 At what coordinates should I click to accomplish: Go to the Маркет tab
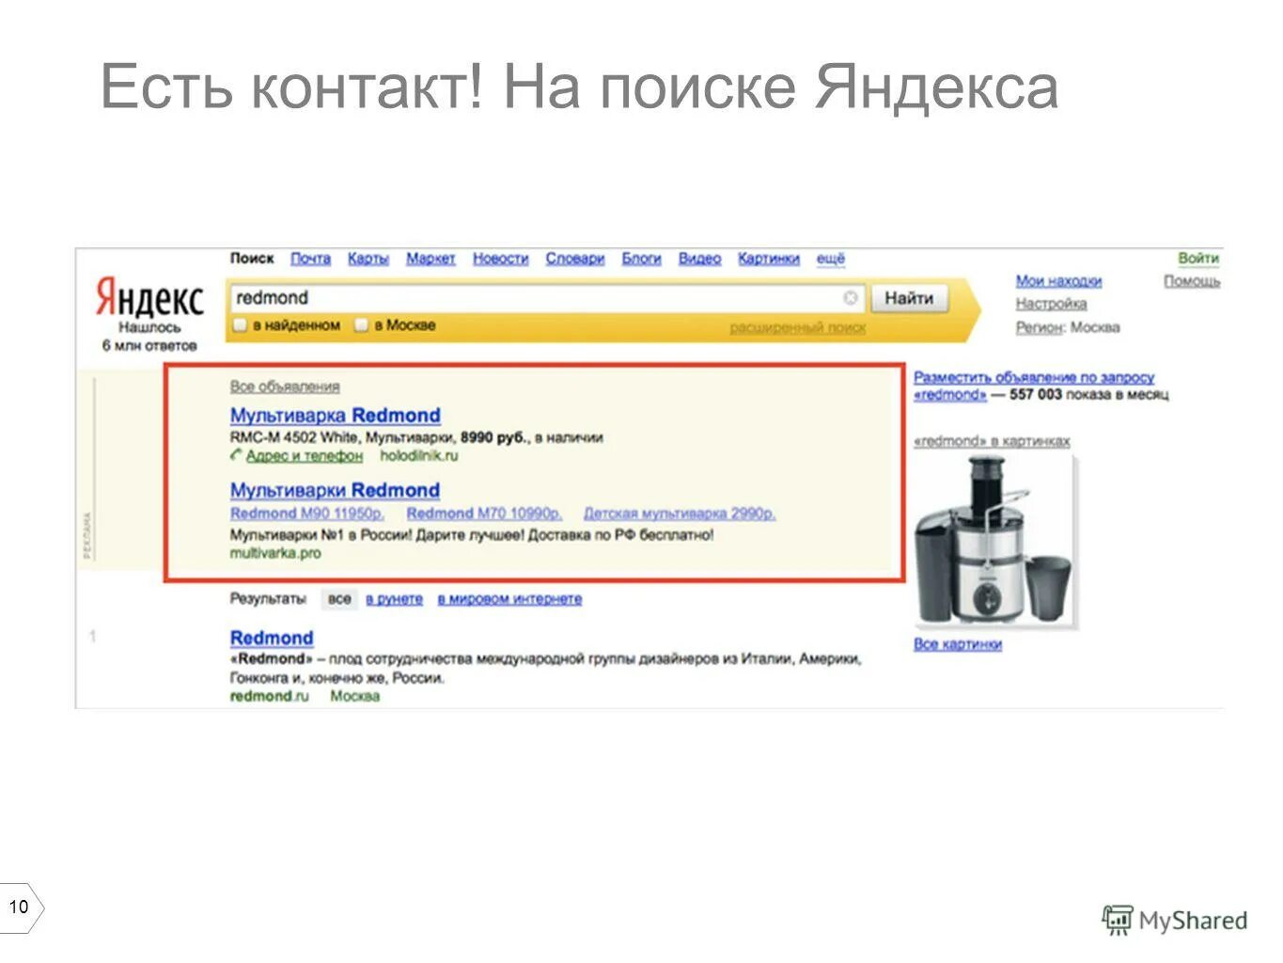click(430, 259)
